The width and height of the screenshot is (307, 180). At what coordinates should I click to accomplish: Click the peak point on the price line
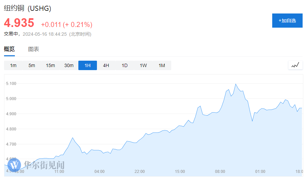[x=236, y=84]
